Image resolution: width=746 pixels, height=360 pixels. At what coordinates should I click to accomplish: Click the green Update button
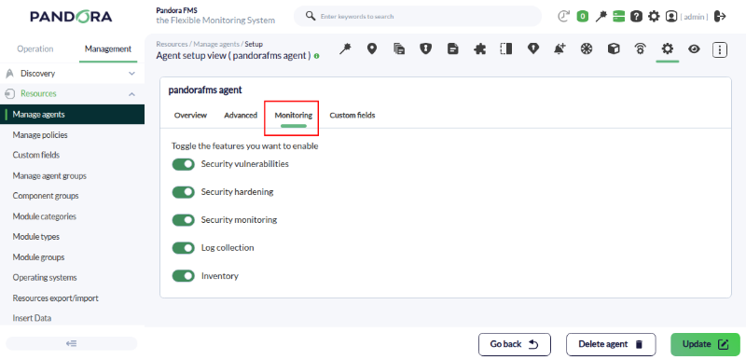(x=705, y=344)
